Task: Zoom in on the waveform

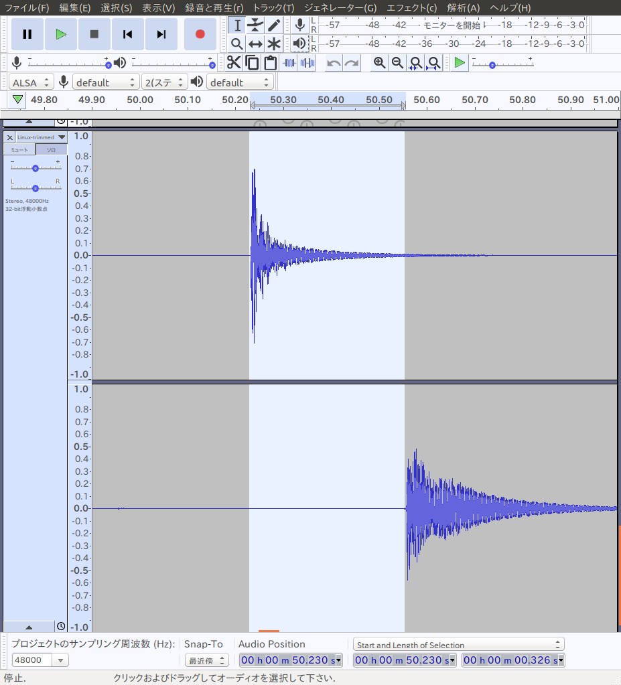Action: 379,63
